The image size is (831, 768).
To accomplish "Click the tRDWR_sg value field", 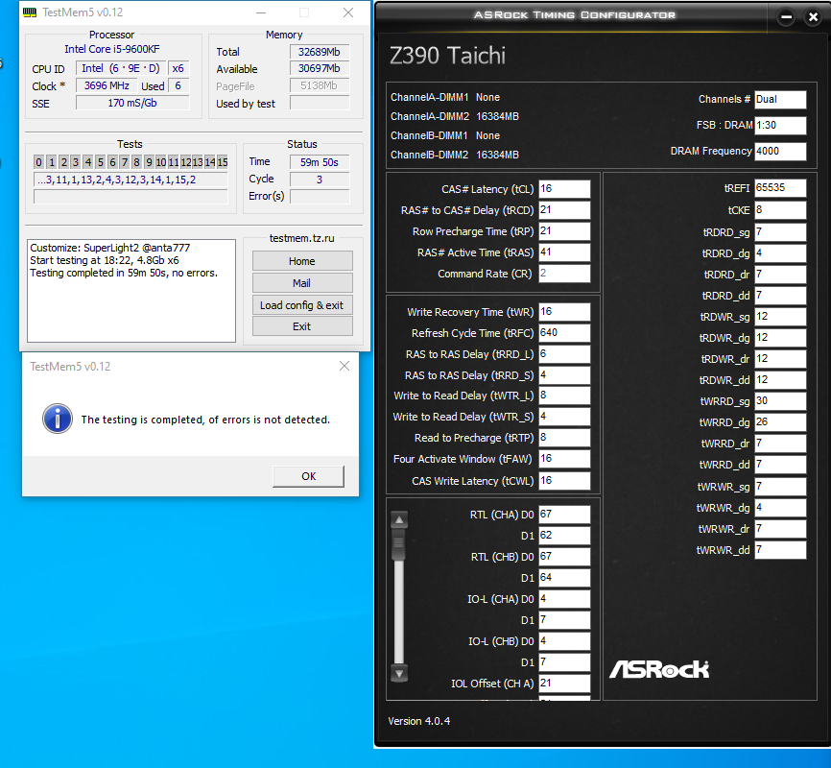I will tap(781, 317).
